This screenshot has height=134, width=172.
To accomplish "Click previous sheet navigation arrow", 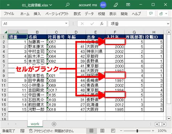I will pos(8,124).
